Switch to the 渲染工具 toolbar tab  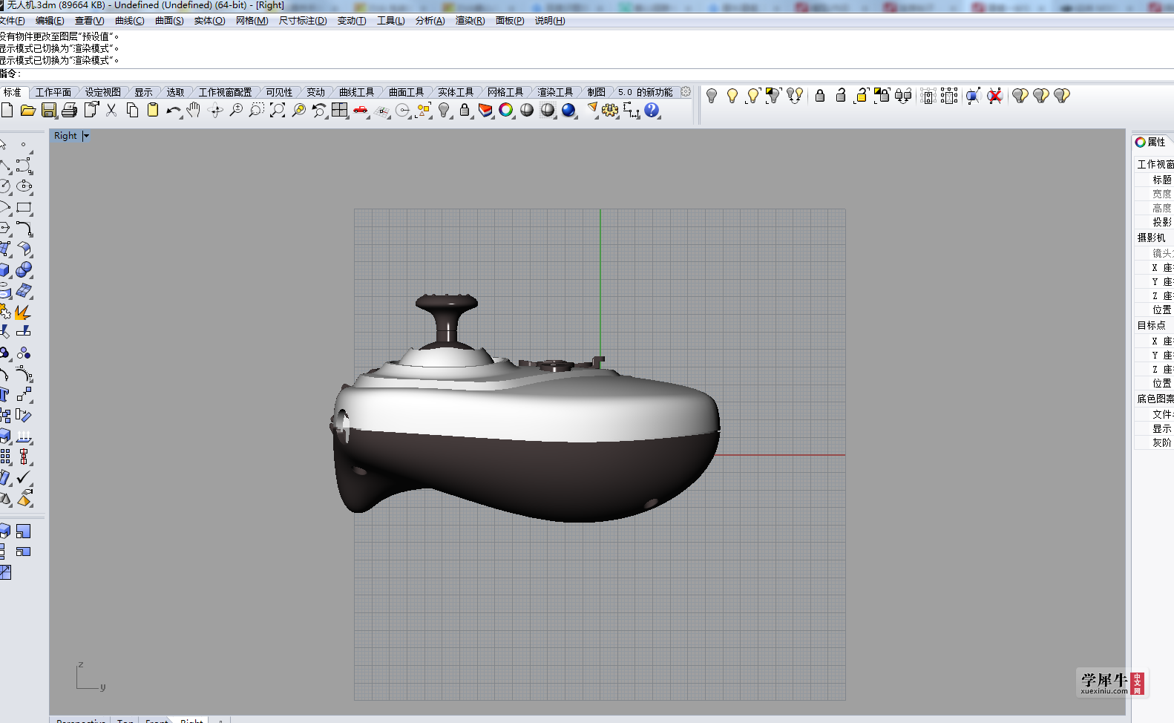[555, 92]
